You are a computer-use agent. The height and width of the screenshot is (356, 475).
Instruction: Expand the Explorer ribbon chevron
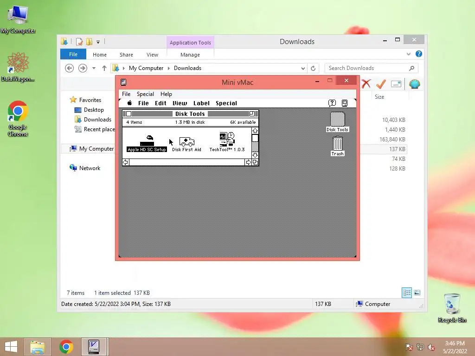click(409, 54)
